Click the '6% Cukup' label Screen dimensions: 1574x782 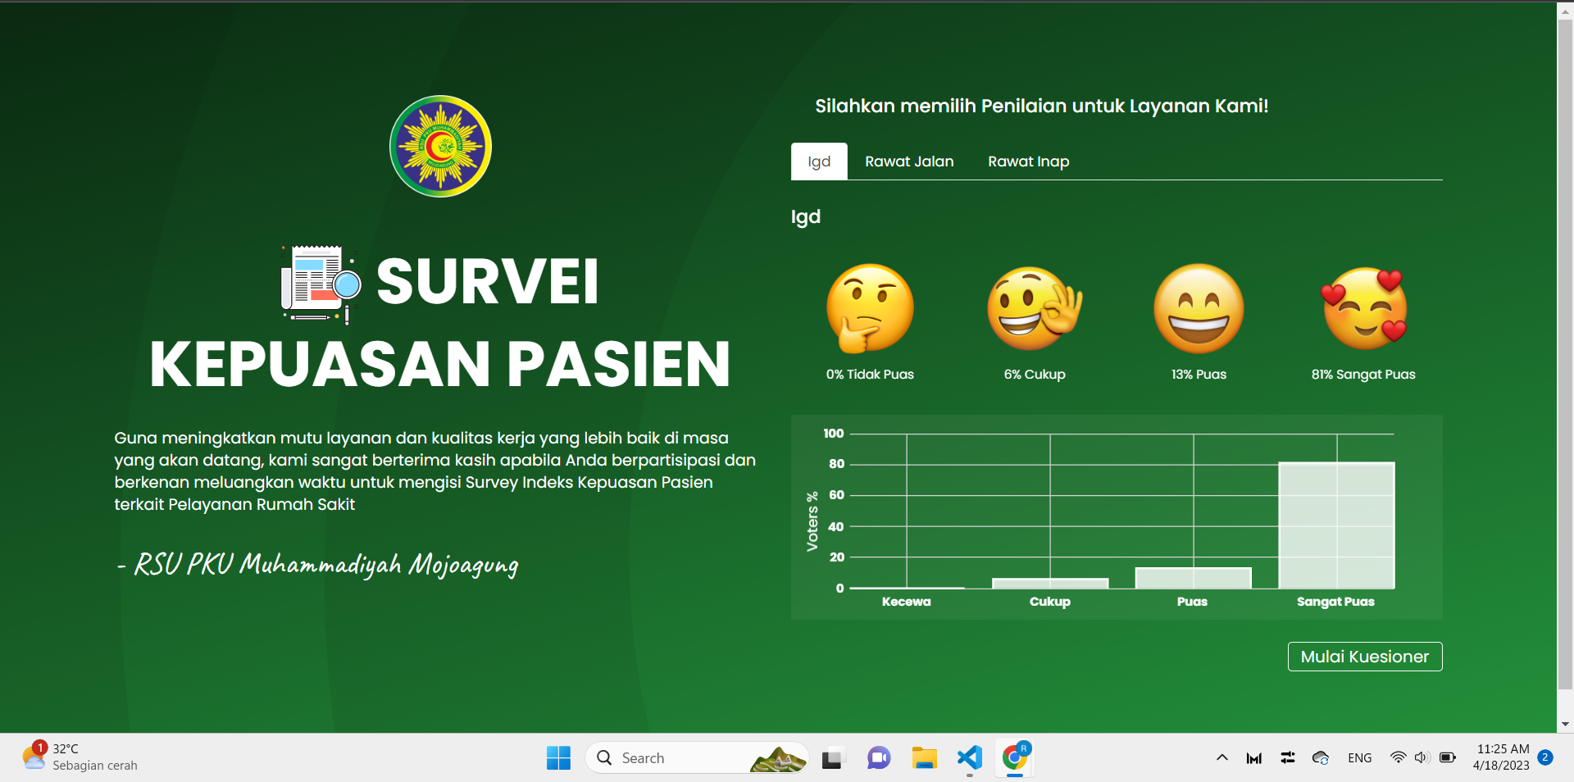click(1035, 375)
